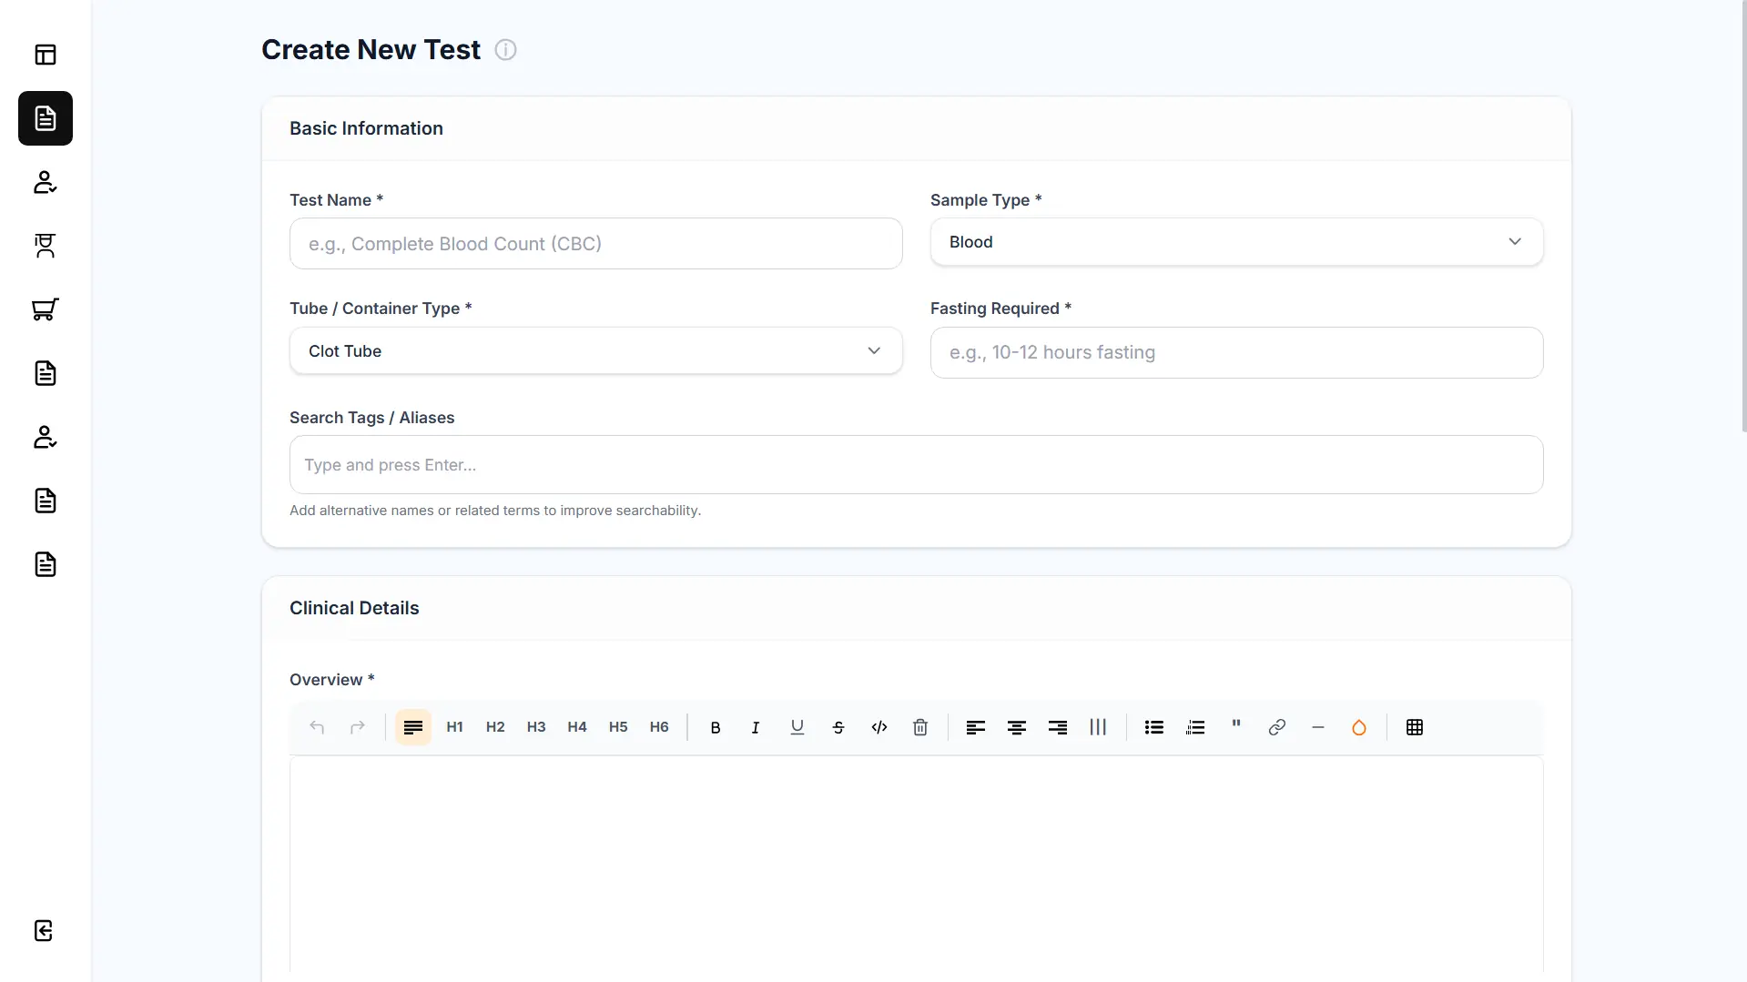Apply H6 heading style
The height and width of the screenshot is (982, 1747).
[659, 727]
